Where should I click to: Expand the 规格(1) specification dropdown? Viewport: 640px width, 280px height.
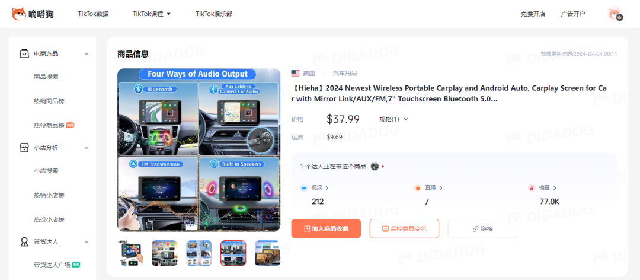[393, 119]
